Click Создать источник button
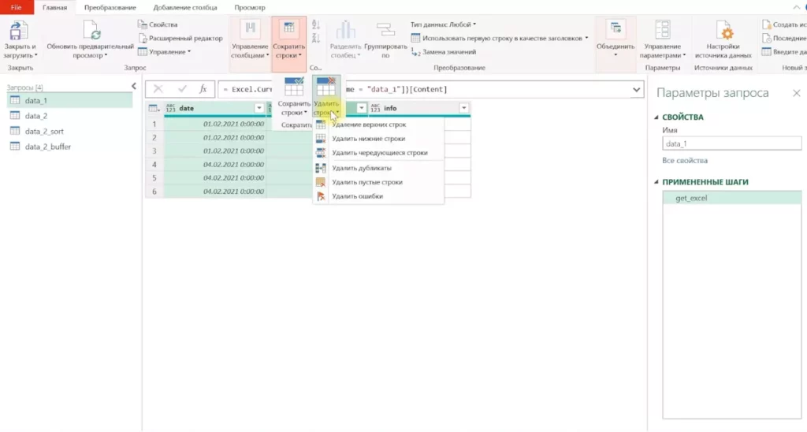 point(785,24)
